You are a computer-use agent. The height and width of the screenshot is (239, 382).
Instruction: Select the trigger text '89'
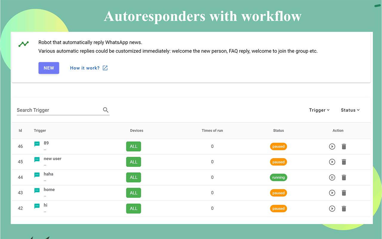pyautogui.click(x=46, y=143)
